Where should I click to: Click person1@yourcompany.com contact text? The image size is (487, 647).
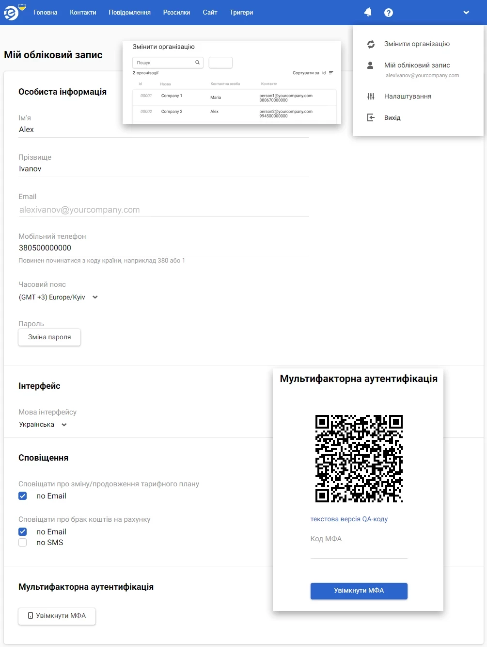(286, 96)
